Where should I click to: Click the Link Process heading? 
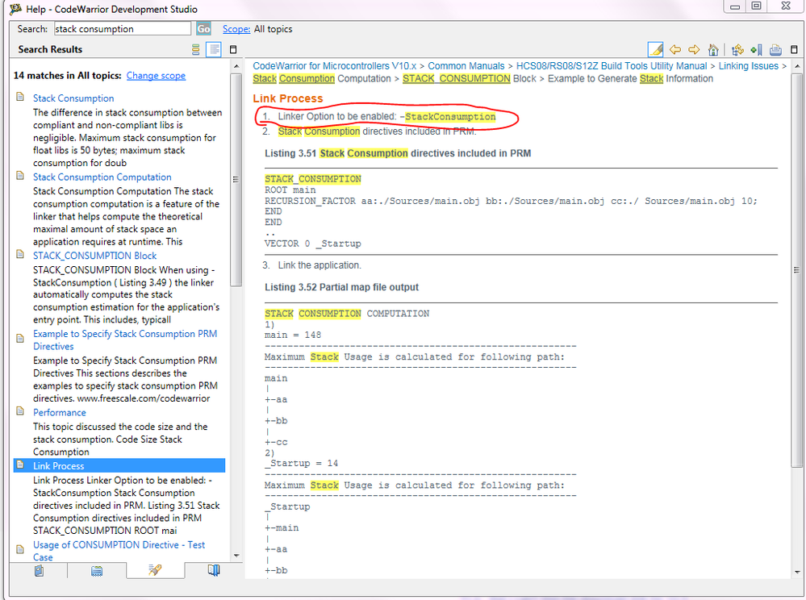point(288,98)
